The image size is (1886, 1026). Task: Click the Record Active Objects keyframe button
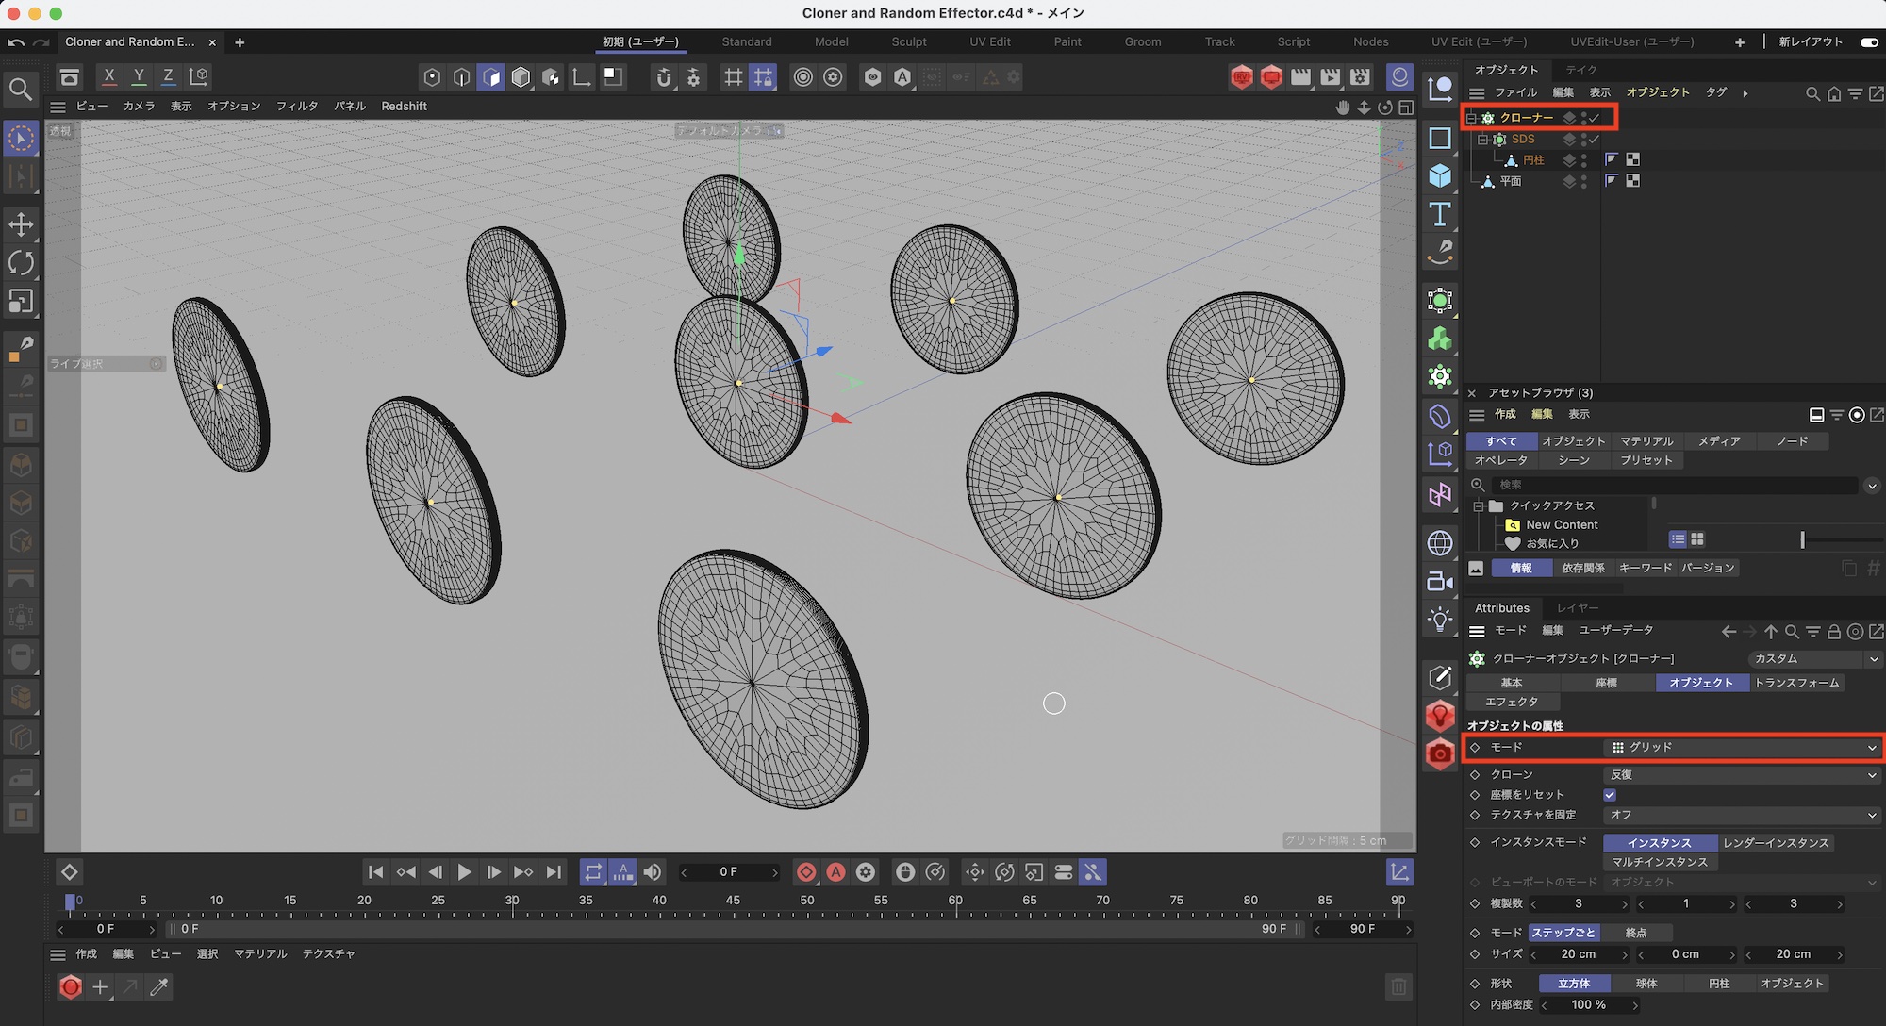(x=806, y=872)
